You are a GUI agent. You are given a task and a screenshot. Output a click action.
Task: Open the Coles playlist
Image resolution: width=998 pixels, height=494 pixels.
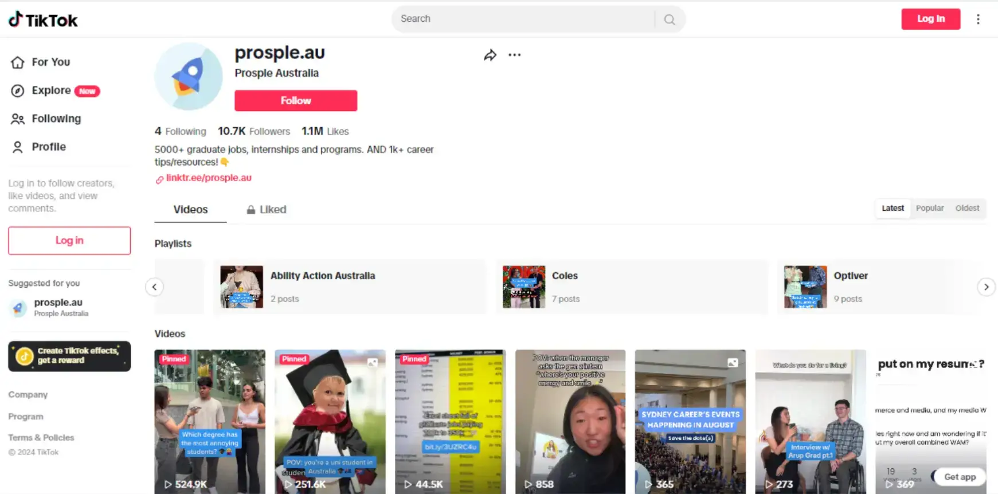tap(632, 287)
